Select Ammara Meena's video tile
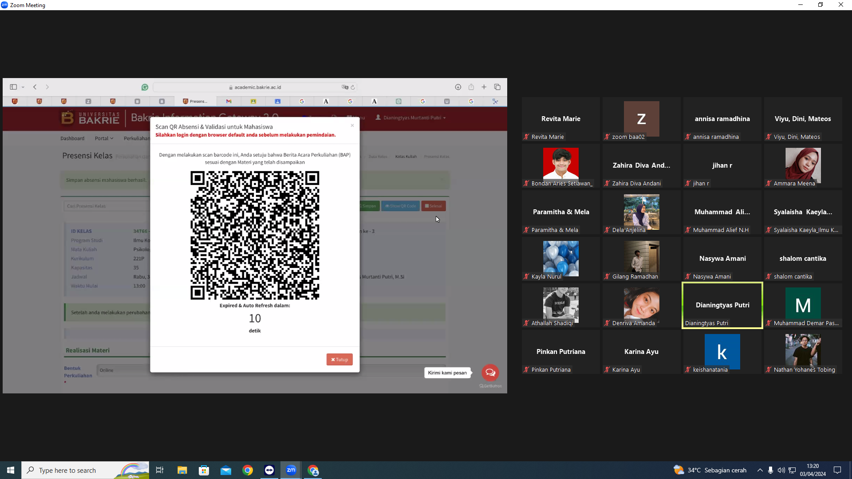 tap(803, 166)
